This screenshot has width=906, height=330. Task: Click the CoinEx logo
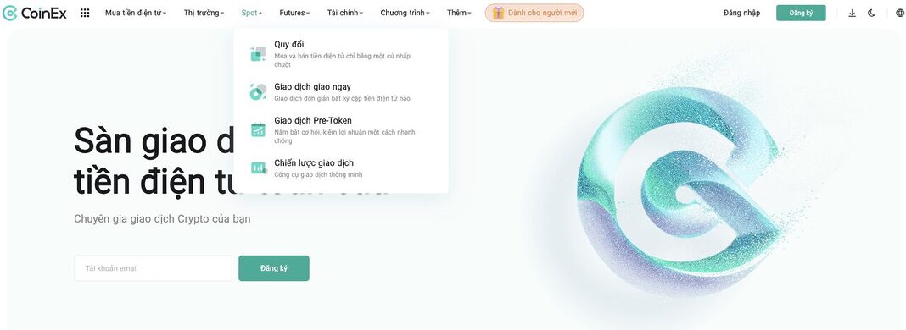tap(34, 13)
